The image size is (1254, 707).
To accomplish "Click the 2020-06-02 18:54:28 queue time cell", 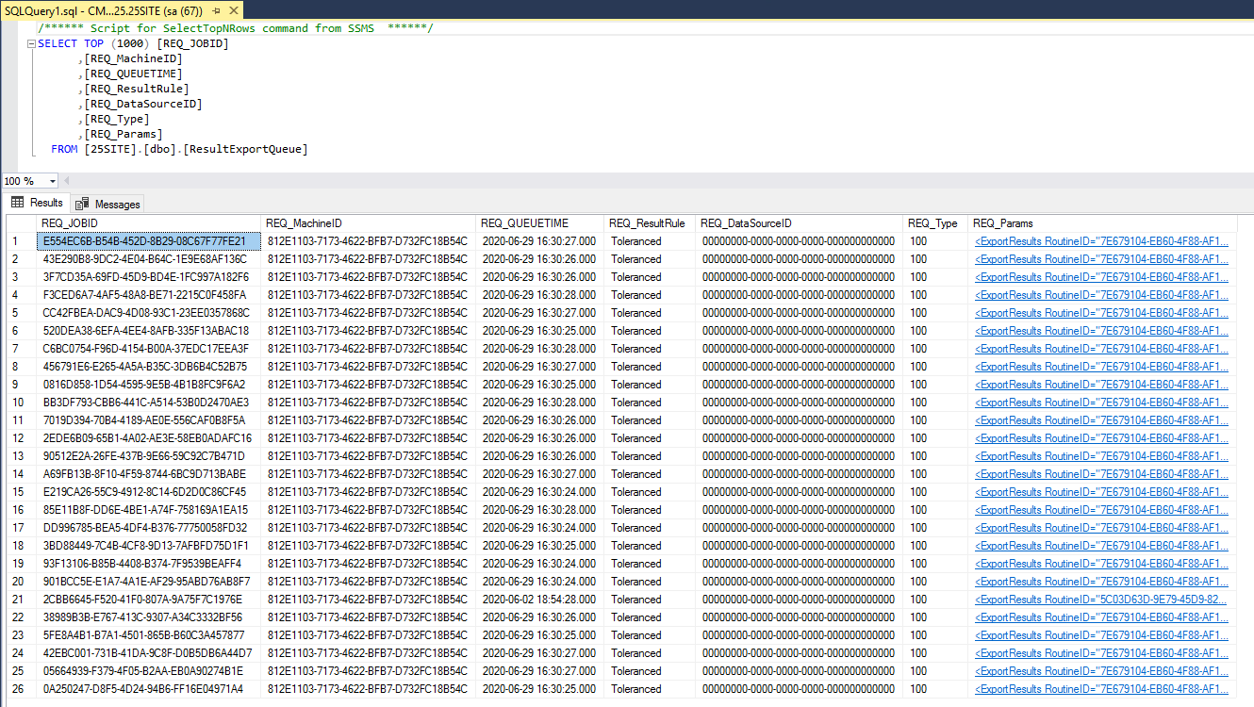I will (x=539, y=600).
